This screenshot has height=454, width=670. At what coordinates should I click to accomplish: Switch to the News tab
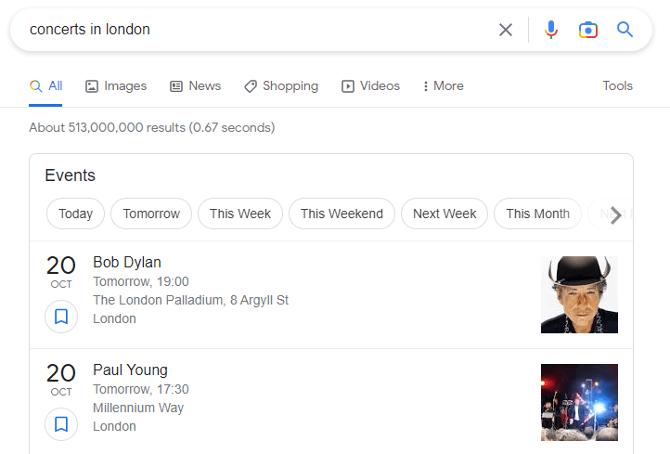(195, 86)
